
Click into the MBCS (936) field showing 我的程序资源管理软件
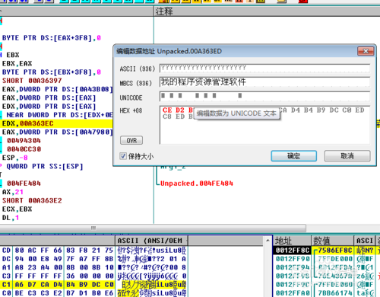tap(264, 82)
